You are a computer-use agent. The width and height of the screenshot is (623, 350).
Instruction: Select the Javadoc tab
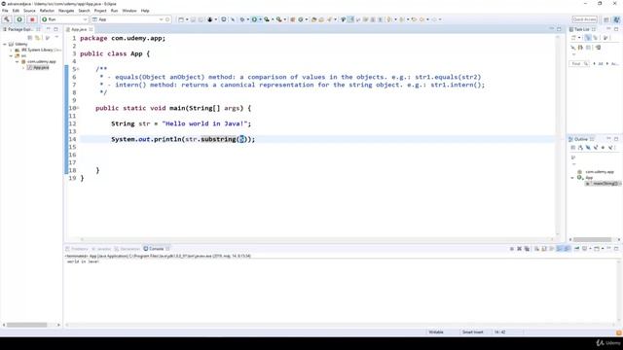(x=101, y=249)
